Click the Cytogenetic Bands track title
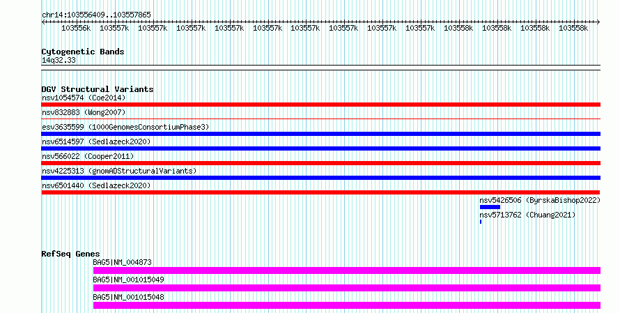 point(83,52)
